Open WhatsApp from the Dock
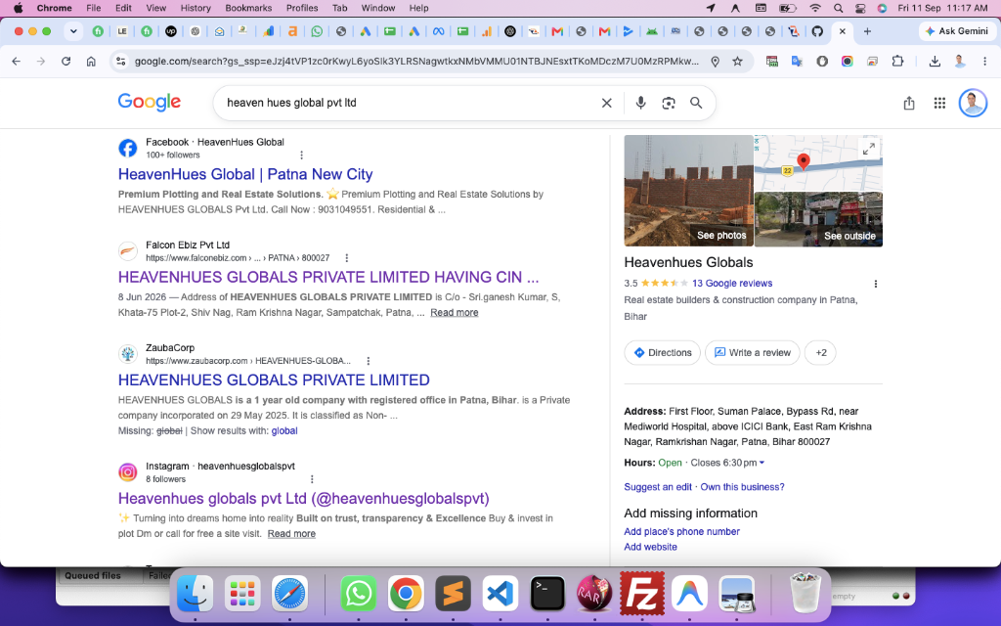This screenshot has width=1001, height=626. 358,594
